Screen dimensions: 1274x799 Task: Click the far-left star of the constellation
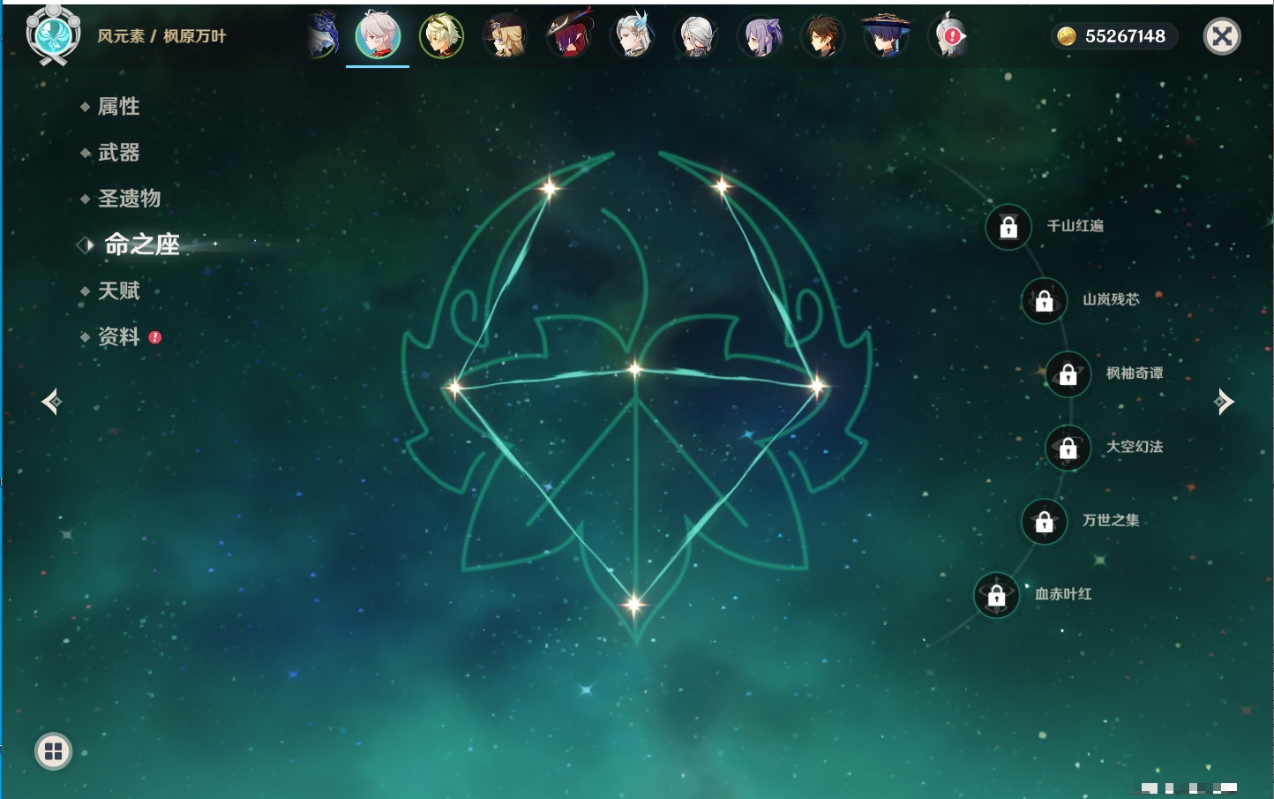pos(454,387)
